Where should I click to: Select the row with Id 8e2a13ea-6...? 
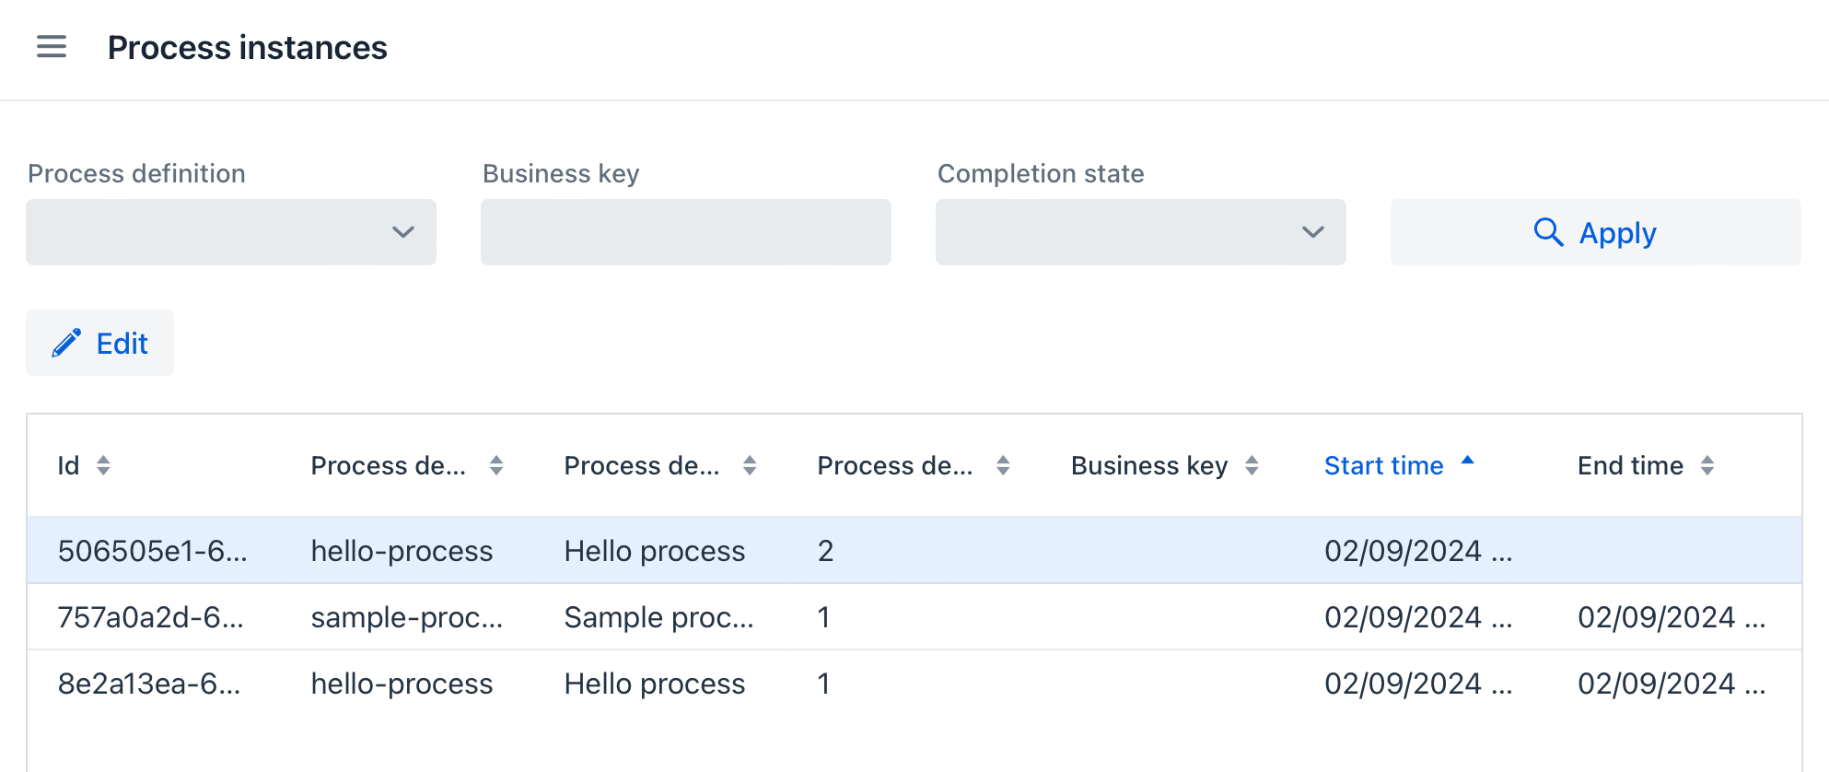click(149, 684)
